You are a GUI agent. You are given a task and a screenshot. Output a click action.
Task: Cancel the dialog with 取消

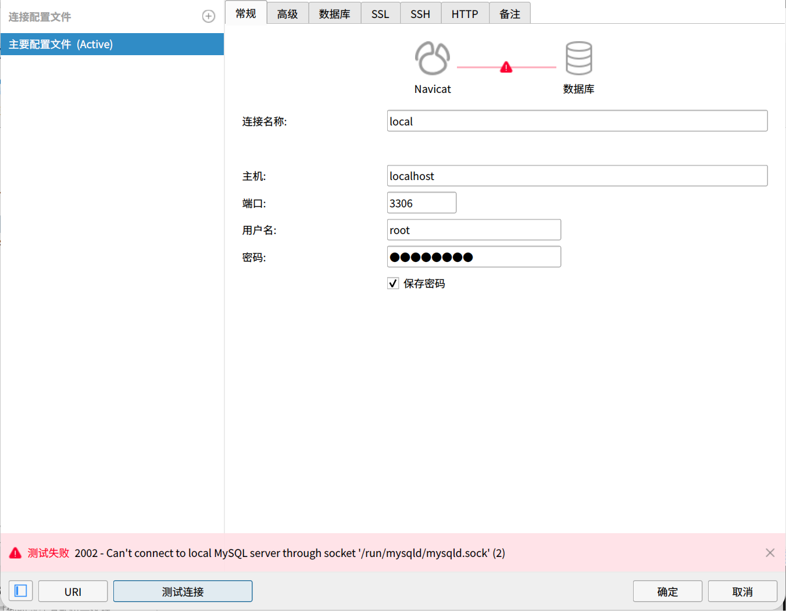coord(742,591)
